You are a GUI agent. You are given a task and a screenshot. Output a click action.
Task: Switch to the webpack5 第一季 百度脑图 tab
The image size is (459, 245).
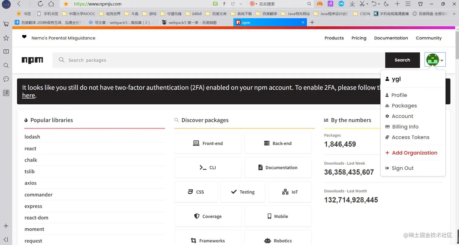coord(195,22)
